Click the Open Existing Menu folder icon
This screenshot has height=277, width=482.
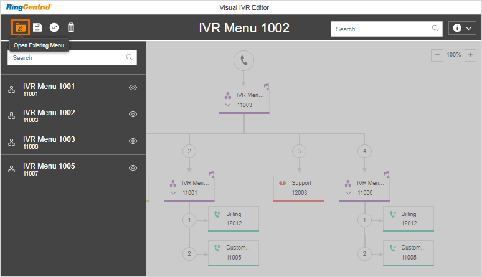coord(21,28)
